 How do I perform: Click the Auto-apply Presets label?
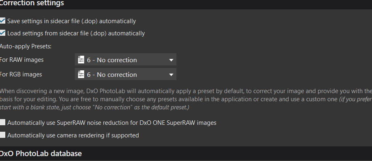(26, 46)
